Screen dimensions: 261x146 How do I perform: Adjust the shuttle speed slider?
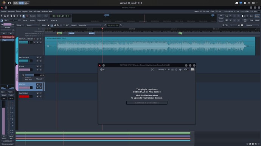(13, 20)
